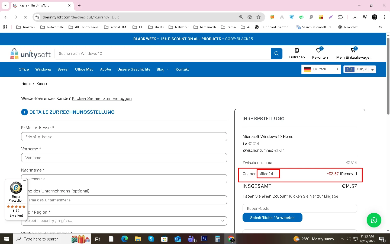The height and width of the screenshot is (244, 390).
Task: Focus the E-Mail Adresse field
Action: click(x=124, y=137)
